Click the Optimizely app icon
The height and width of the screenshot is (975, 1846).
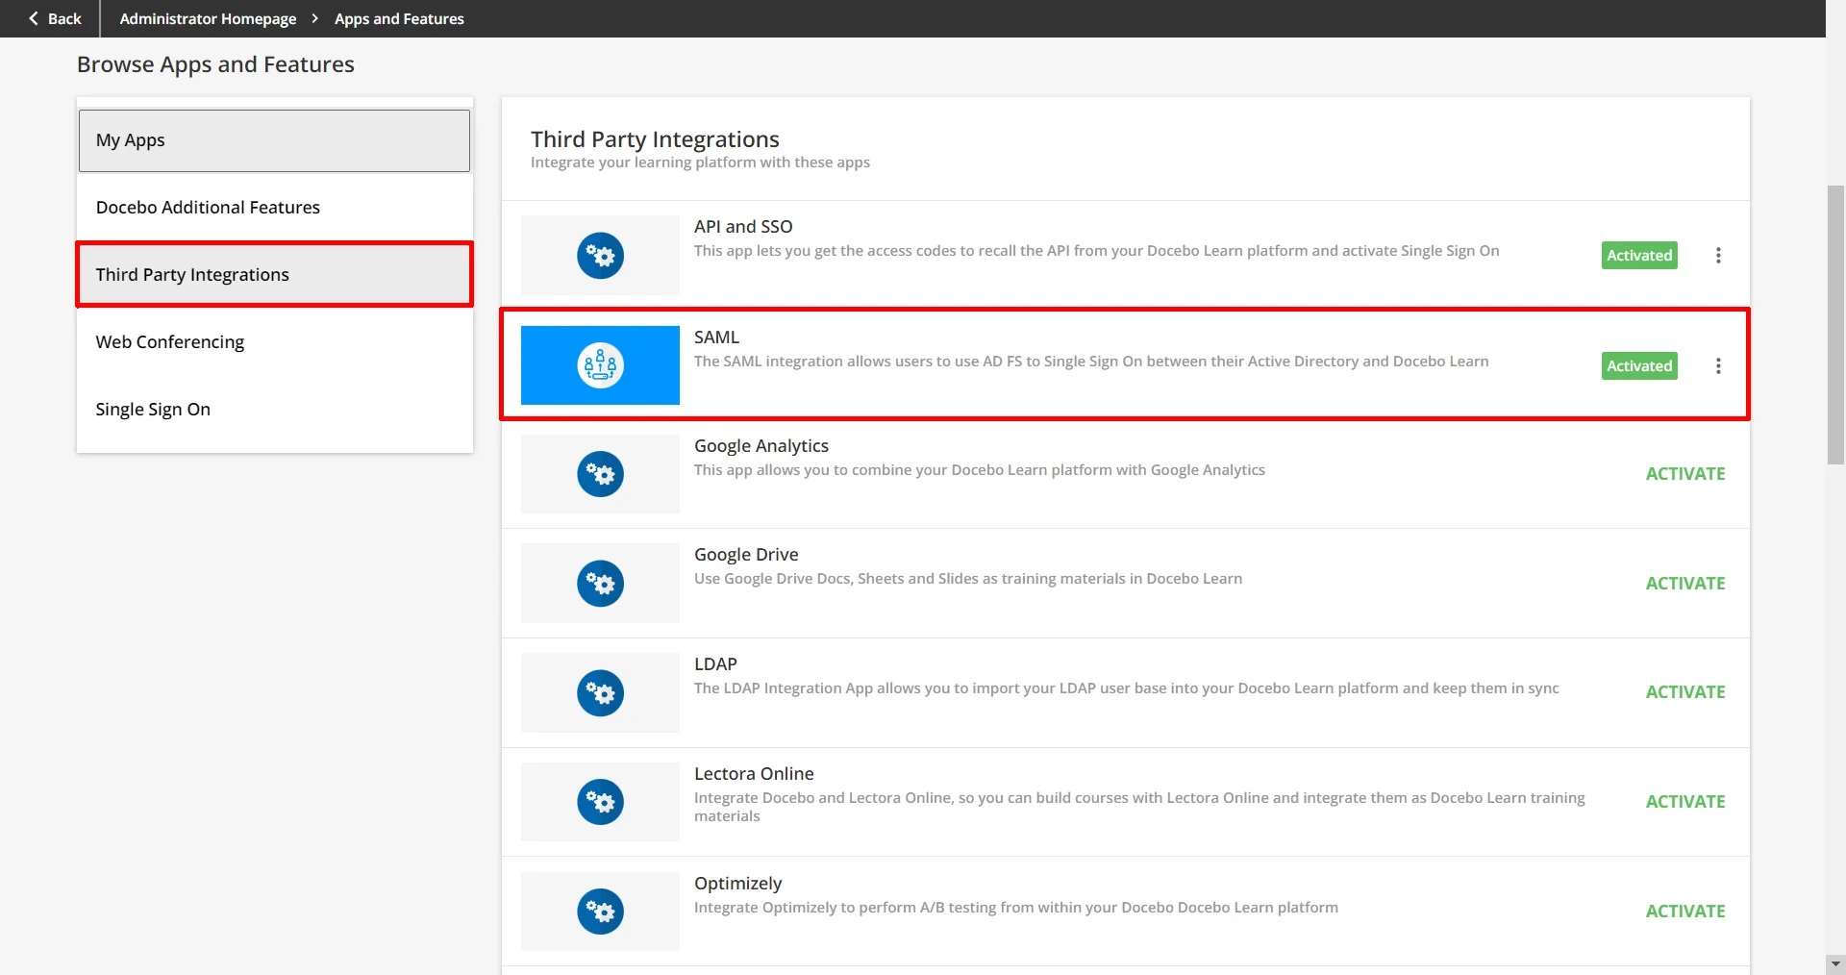coord(599,911)
